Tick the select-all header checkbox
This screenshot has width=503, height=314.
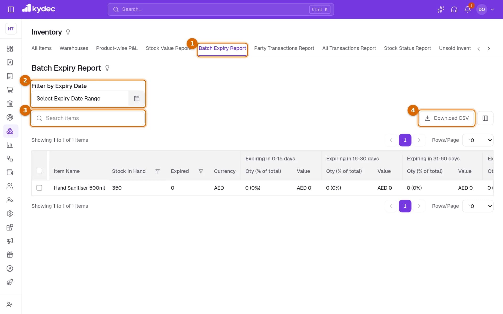39,171
